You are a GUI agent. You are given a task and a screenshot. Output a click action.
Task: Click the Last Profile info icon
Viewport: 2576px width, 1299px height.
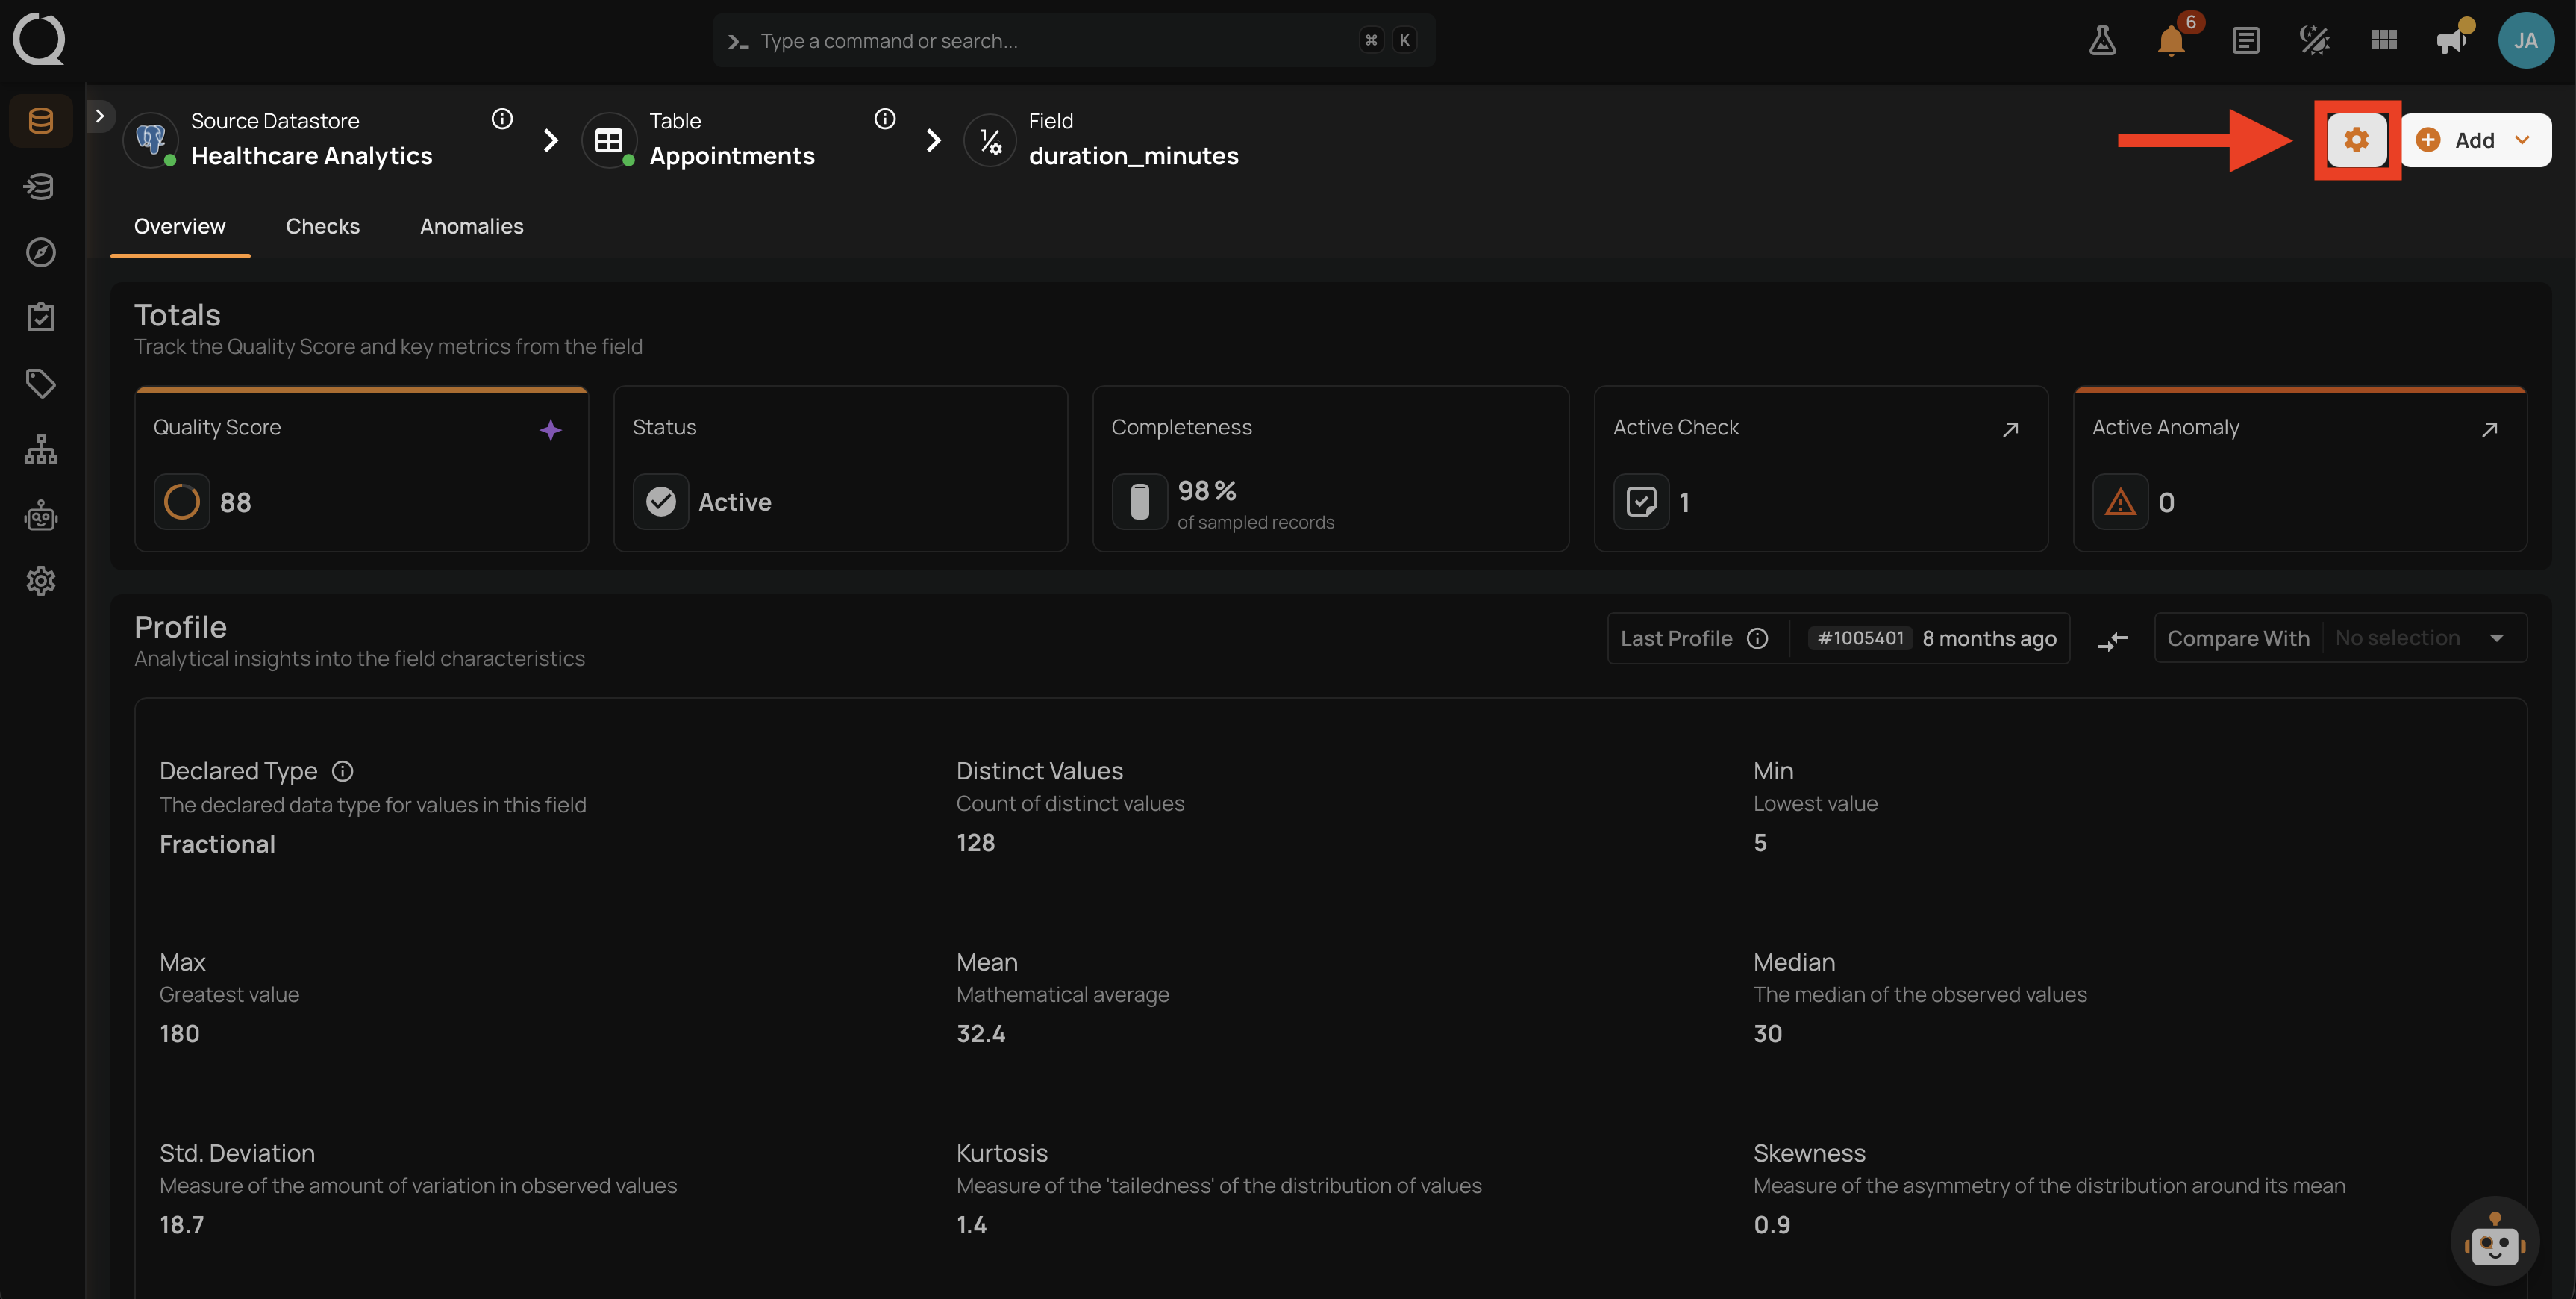tap(1757, 638)
